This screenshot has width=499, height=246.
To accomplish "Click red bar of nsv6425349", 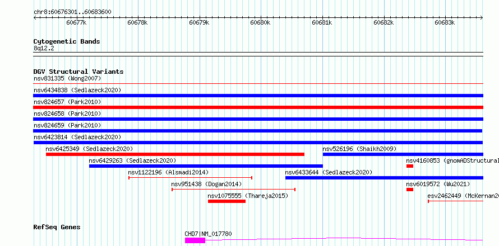I will coord(175,154).
